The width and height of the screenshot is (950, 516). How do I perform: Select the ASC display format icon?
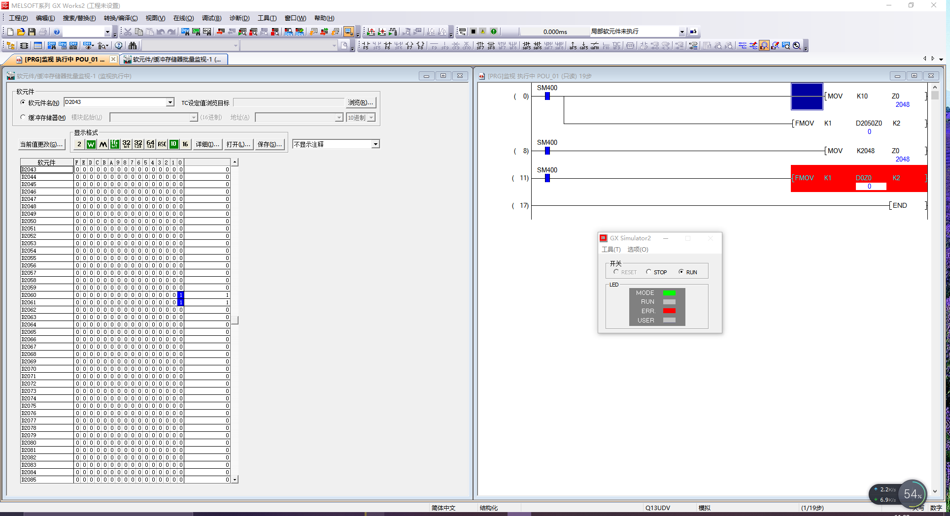[x=162, y=144]
